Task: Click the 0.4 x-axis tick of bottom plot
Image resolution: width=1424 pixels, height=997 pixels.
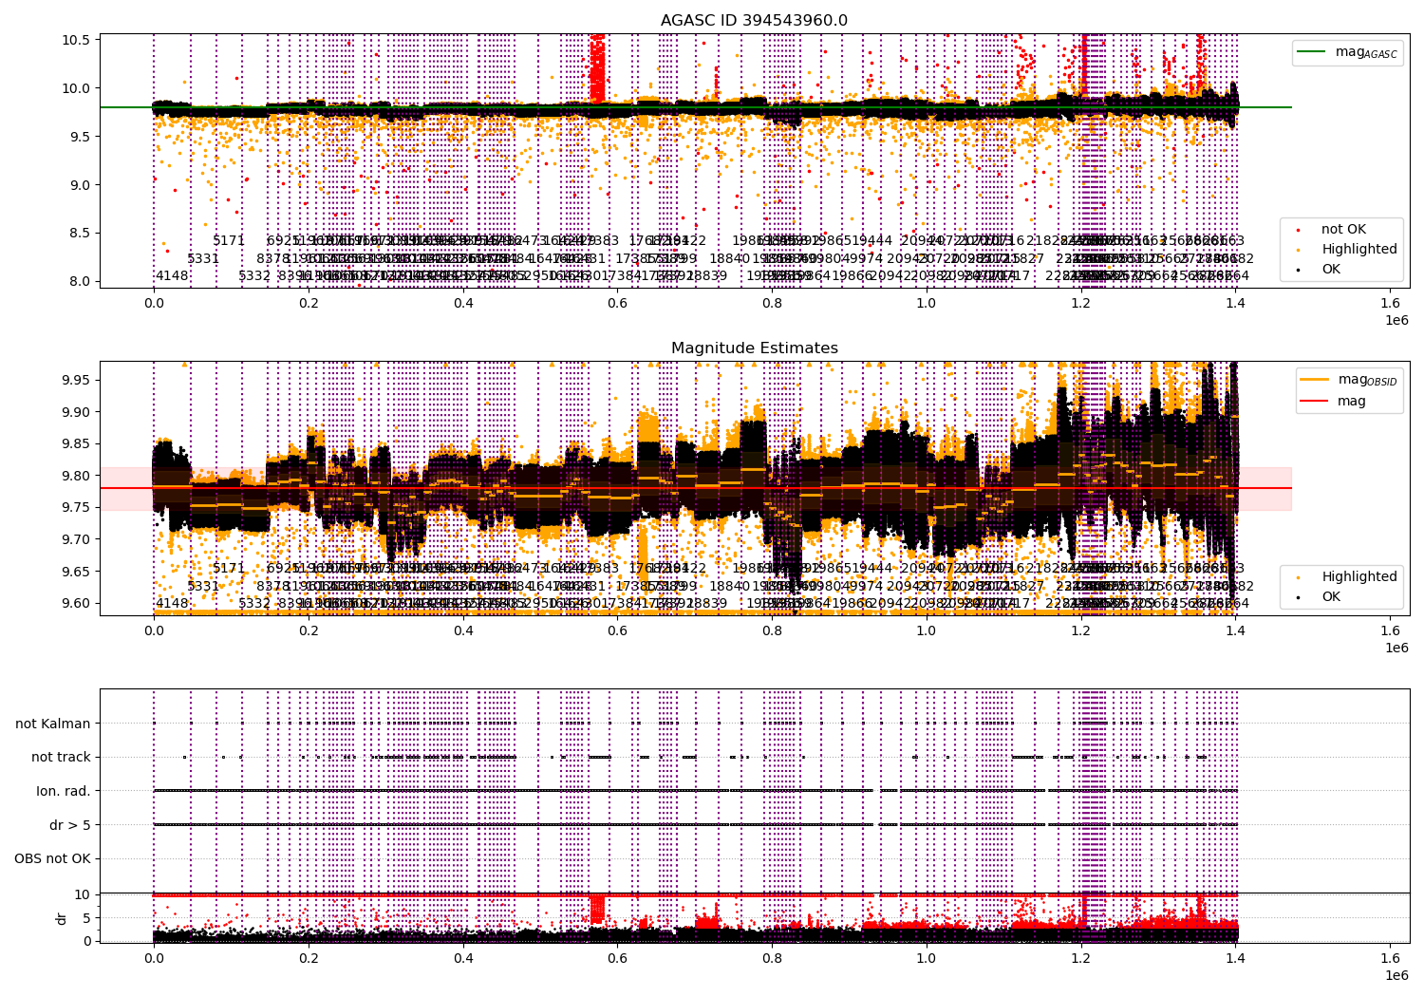Action: coord(463,958)
